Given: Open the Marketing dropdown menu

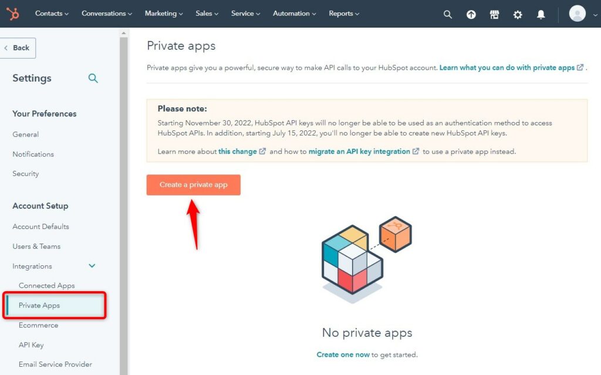Looking at the screenshot, I should [164, 13].
